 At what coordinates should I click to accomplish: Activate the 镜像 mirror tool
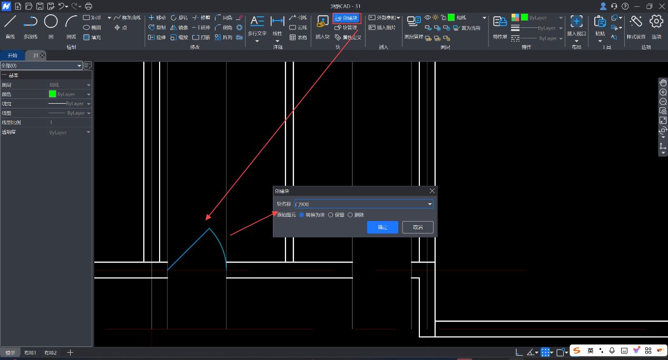(x=179, y=27)
